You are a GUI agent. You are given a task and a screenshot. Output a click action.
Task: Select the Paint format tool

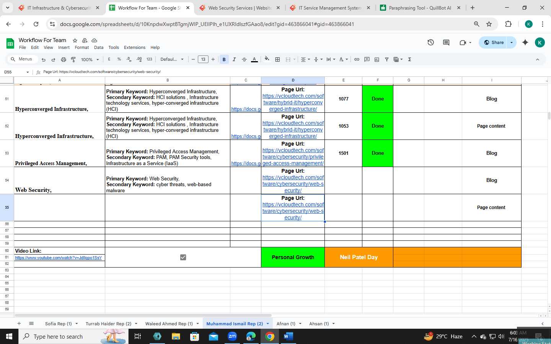pyautogui.click(x=73, y=60)
